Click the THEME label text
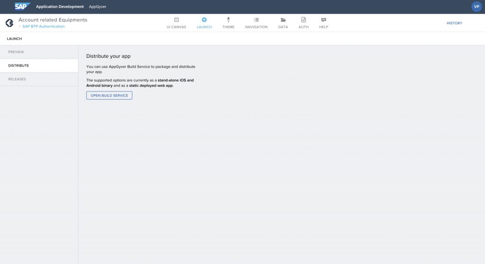The width and height of the screenshot is (485, 264). pos(228,27)
